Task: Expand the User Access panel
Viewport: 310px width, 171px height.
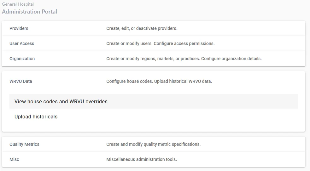Action: pos(22,43)
